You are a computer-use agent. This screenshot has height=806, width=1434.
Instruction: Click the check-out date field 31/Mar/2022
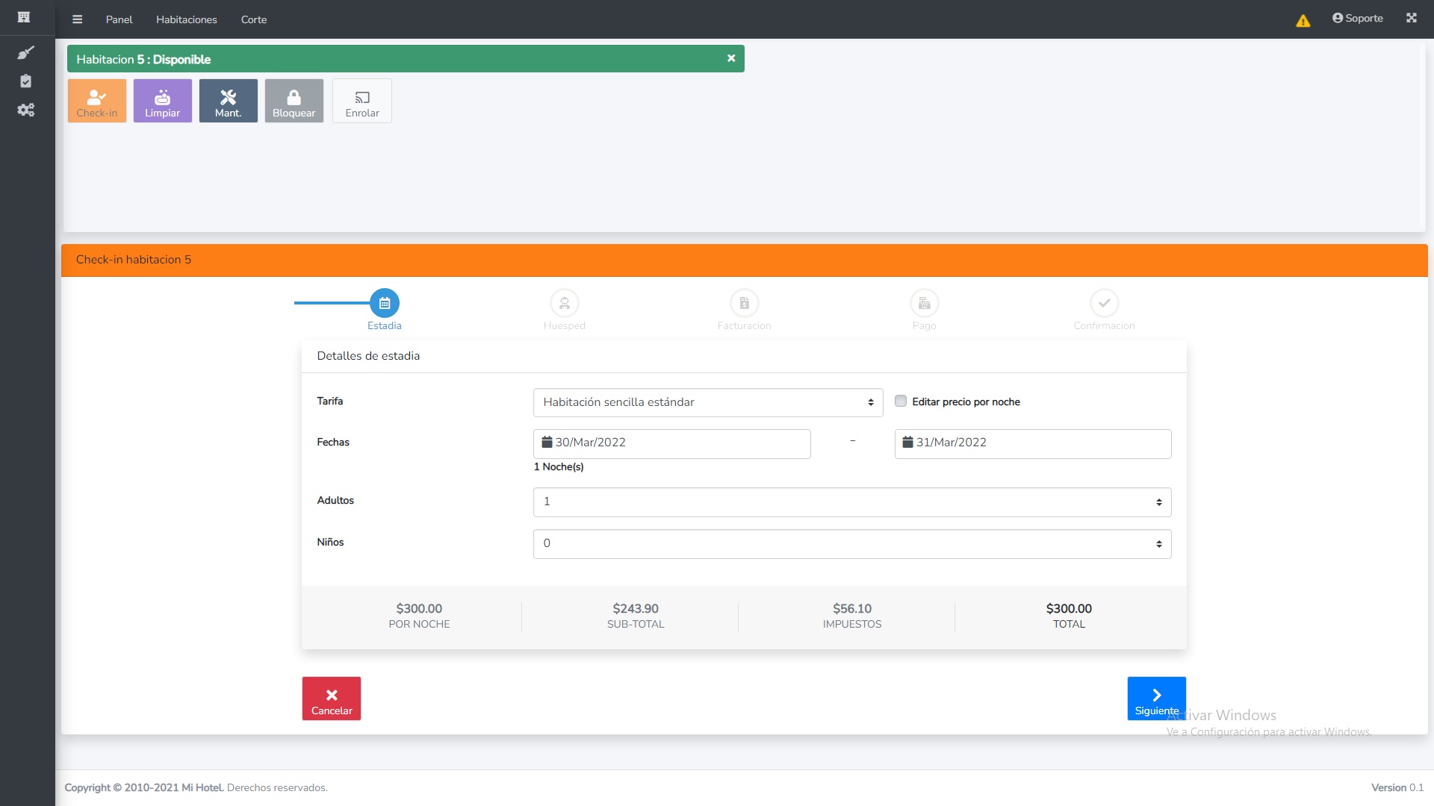(x=1032, y=443)
